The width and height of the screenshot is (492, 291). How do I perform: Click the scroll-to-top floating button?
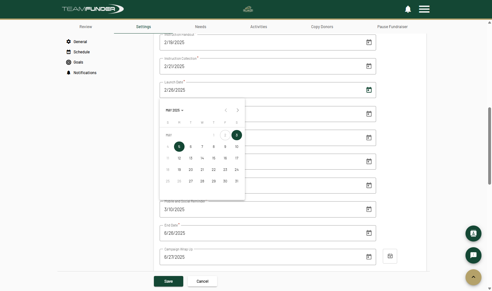pos(473,277)
